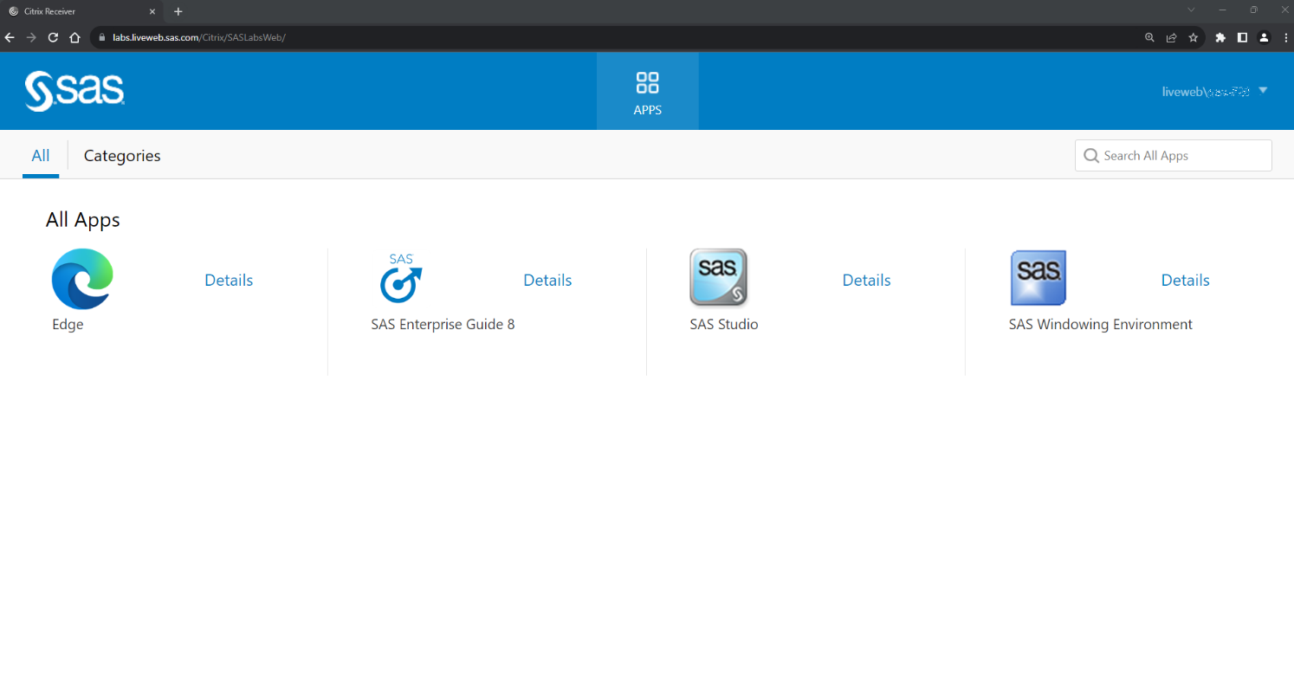1294x698 pixels.
Task: Open the browser zoom magnifier icon
Action: tap(1149, 37)
